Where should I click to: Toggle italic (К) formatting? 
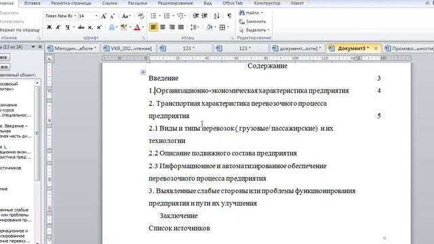pos(58,27)
